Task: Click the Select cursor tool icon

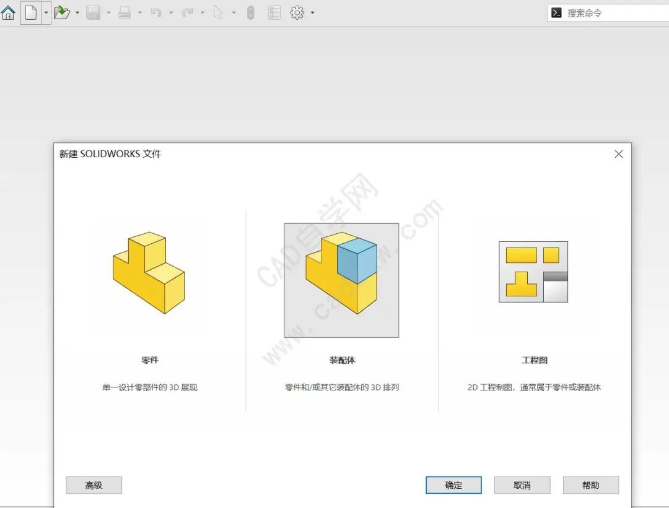Action: (218, 12)
